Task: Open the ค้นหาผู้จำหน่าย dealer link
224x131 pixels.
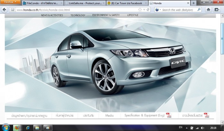Action: point(65,115)
